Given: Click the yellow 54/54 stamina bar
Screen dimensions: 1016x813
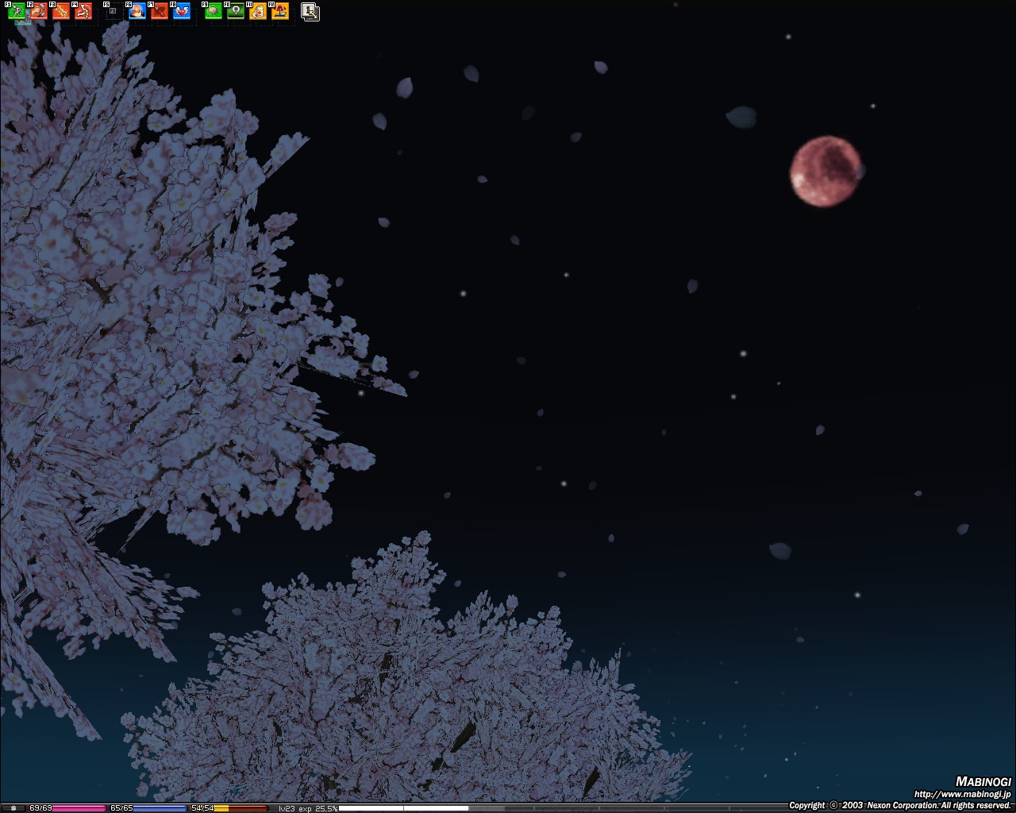Looking at the screenshot, I should click(229, 808).
